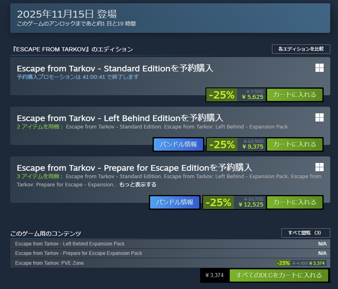Click ¥12,525 discounted price of Prepare for Escape
The image size is (338, 289).
click(x=251, y=204)
